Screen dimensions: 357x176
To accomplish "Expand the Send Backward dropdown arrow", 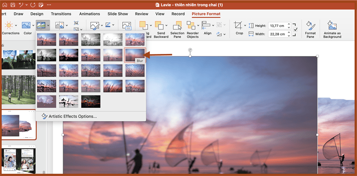I will (x=166, y=25).
